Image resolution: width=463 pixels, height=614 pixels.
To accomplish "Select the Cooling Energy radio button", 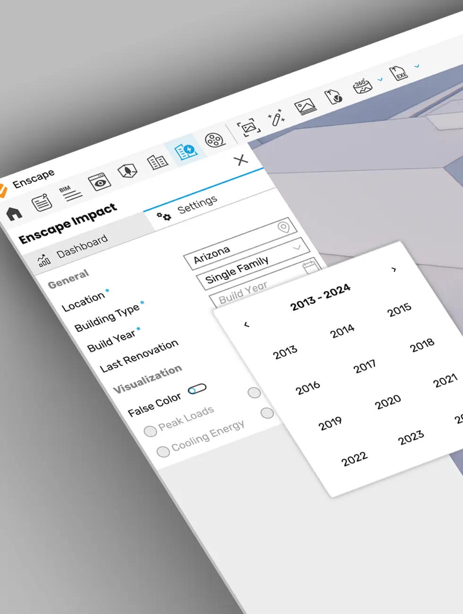I will click(163, 452).
